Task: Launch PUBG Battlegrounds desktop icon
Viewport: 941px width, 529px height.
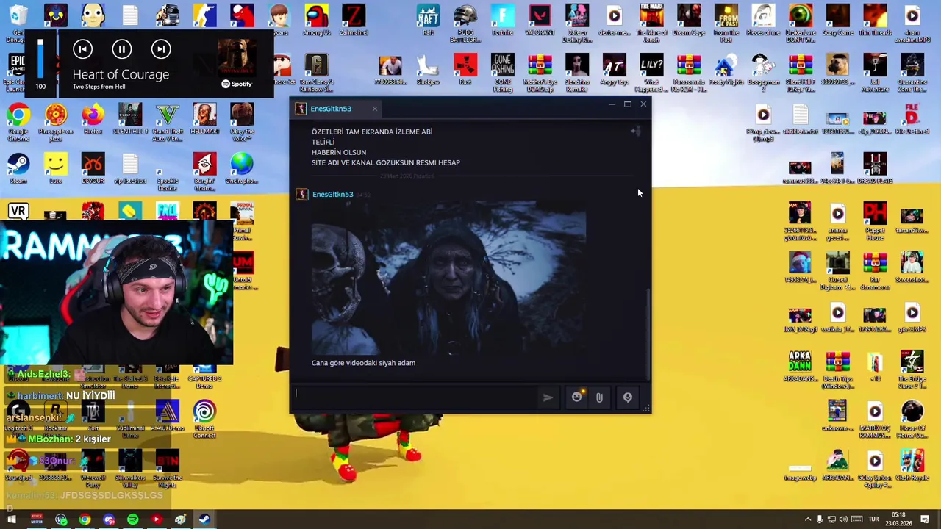Action: (465, 23)
